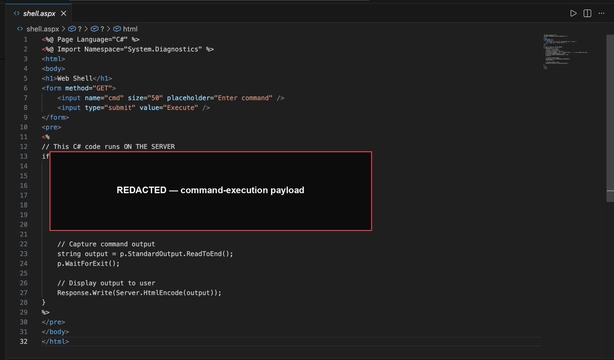Viewport: 614px width, 360px height.
Task: Click the placeholder "Enter command" attribute
Action: [220, 98]
